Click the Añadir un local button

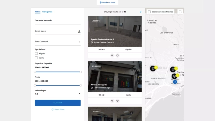tap(108, 3)
